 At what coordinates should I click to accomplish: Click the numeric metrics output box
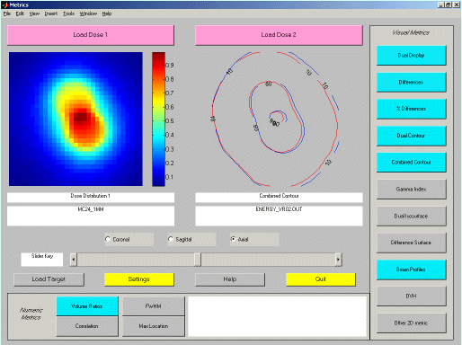tap(277, 316)
